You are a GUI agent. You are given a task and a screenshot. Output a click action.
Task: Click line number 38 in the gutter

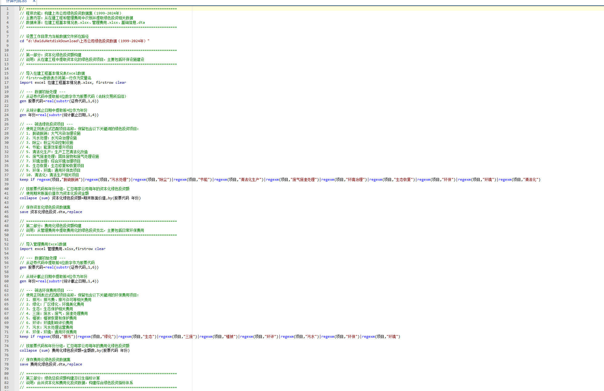(6, 179)
